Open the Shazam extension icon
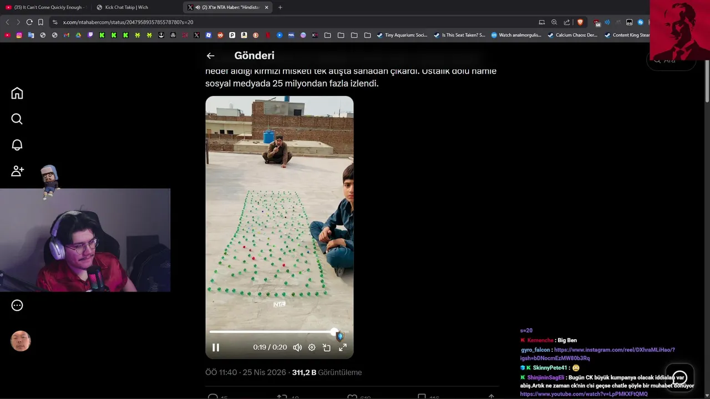The width and height of the screenshot is (710, 399). pyautogui.click(x=641, y=22)
